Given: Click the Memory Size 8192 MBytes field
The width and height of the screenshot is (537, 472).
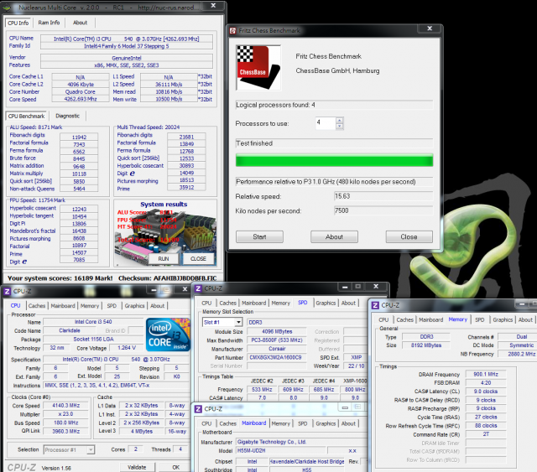Looking at the screenshot, I should click(x=426, y=345).
